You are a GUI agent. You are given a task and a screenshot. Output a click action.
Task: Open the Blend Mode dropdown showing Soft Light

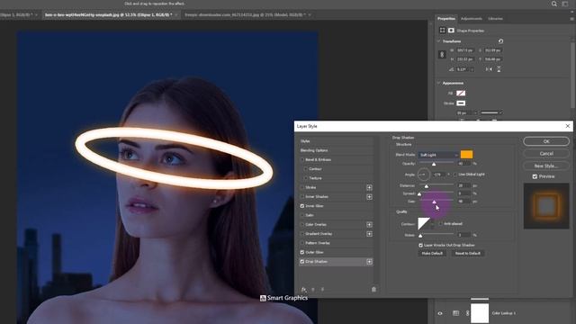pyautogui.click(x=438, y=155)
